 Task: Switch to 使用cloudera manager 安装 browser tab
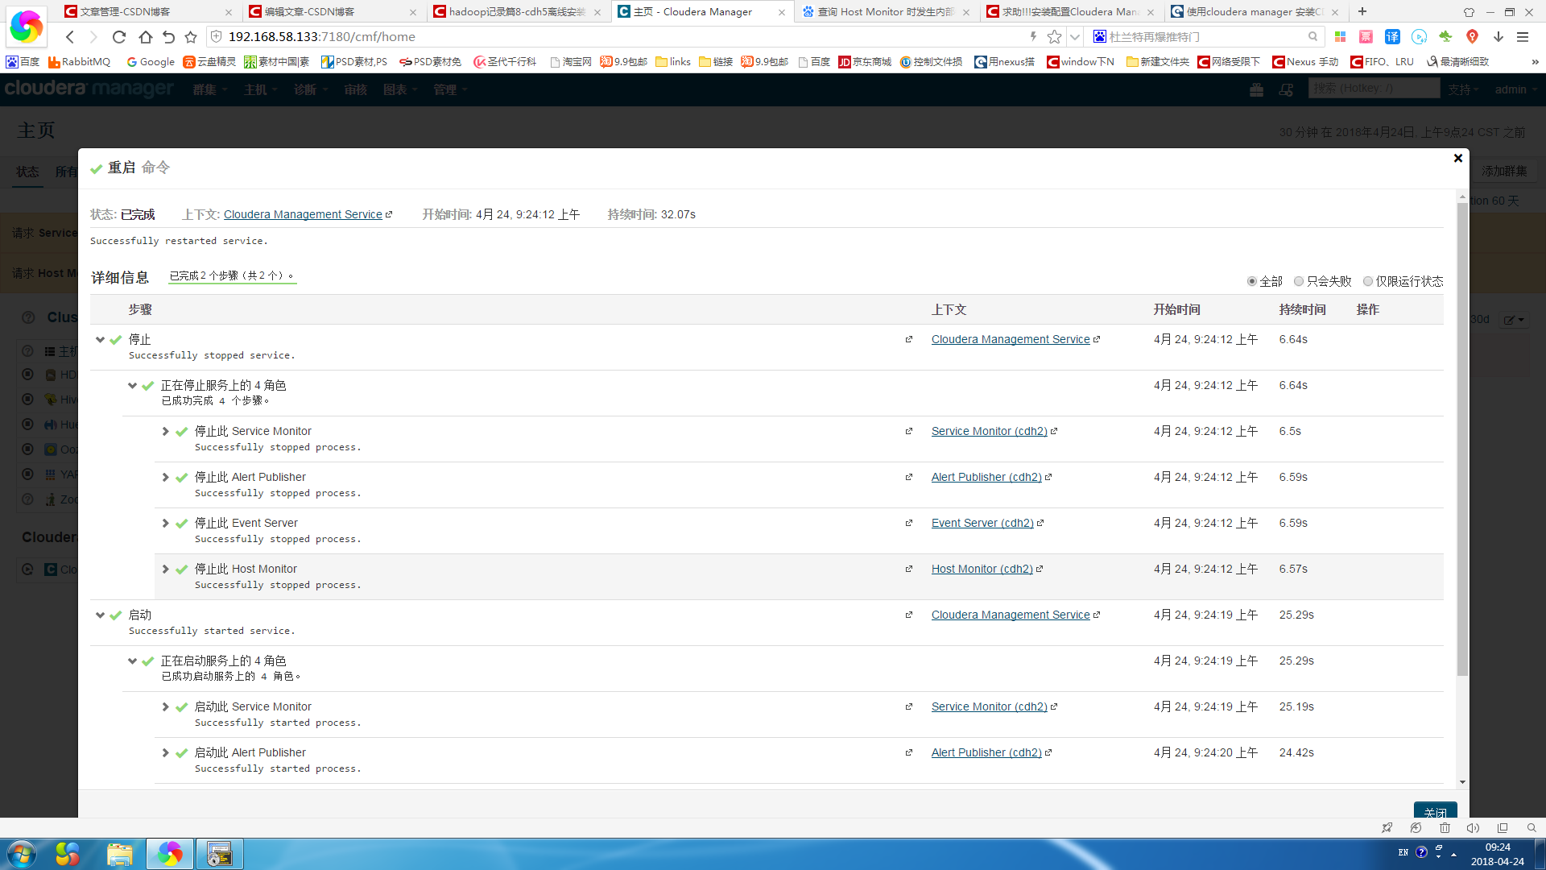pos(1255,12)
